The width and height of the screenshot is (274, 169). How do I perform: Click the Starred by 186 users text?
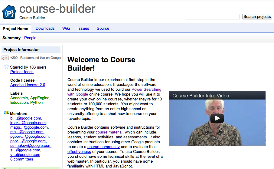(28, 67)
